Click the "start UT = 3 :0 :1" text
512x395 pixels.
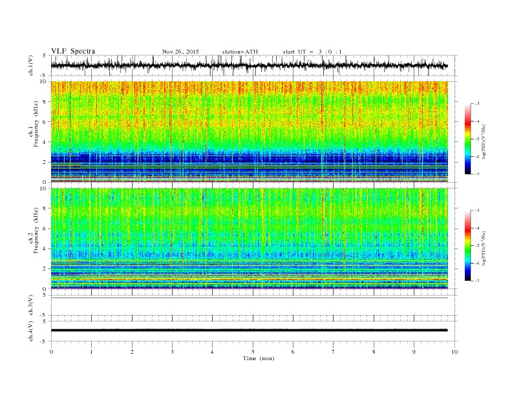tap(312, 52)
